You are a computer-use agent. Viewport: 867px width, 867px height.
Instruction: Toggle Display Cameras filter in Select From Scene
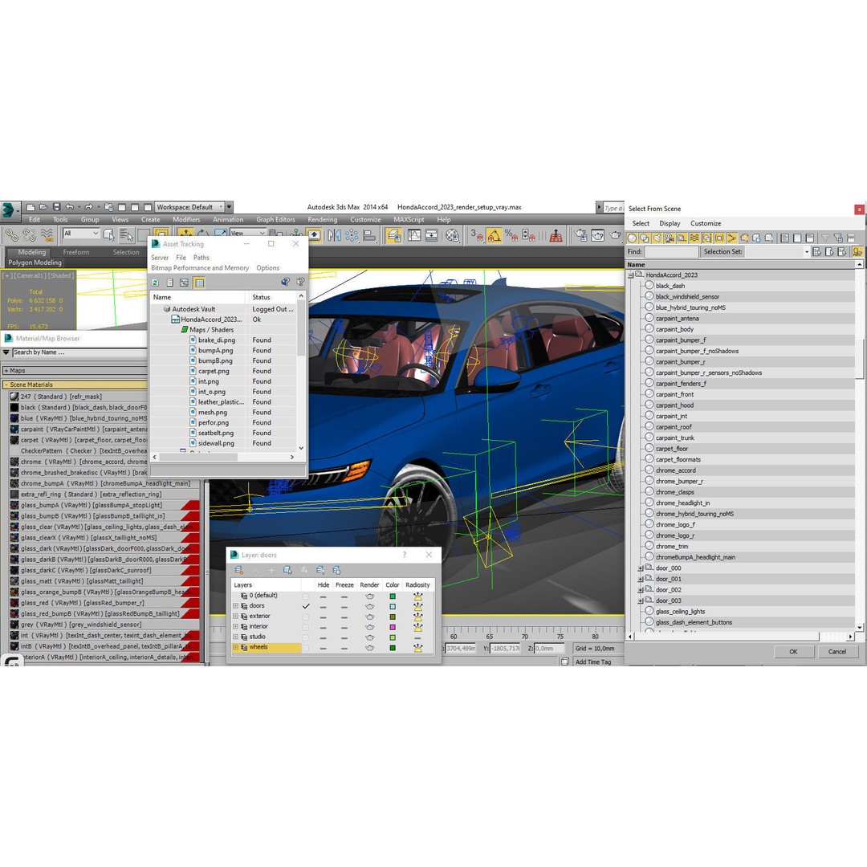[x=668, y=238]
